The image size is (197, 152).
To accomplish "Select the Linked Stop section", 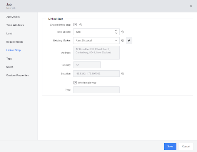I will [13, 50].
